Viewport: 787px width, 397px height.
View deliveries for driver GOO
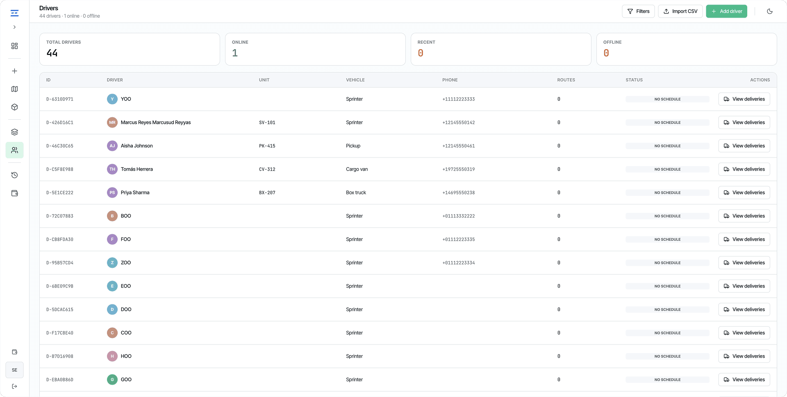click(x=744, y=380)
